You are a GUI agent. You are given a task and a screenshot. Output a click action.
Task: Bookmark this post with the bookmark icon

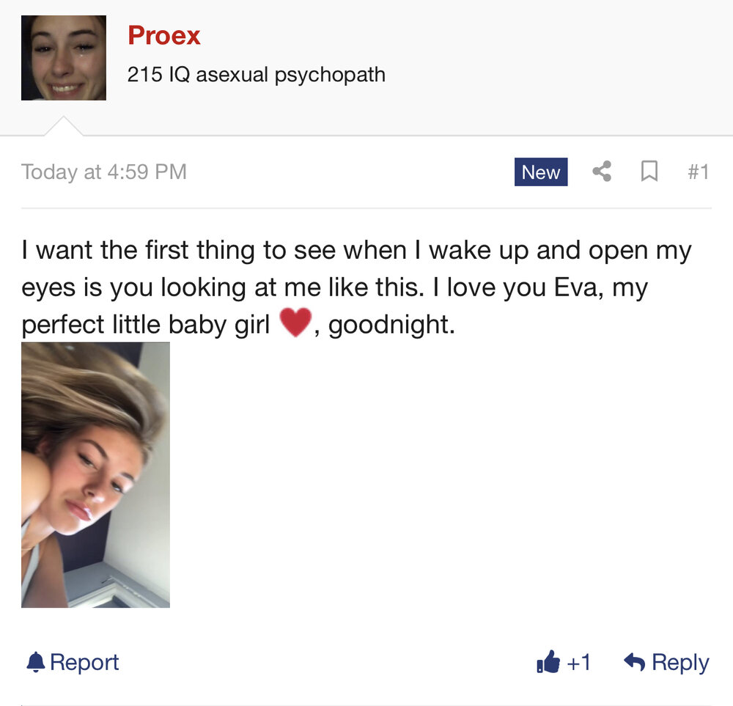coord(649,171)
